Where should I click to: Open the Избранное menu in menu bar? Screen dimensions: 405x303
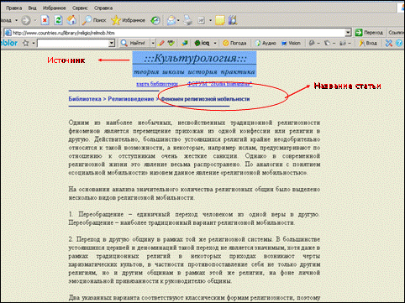[55, 8]
